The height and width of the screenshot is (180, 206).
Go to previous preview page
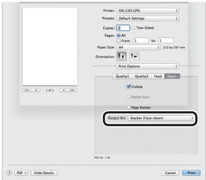coord(36,90)
